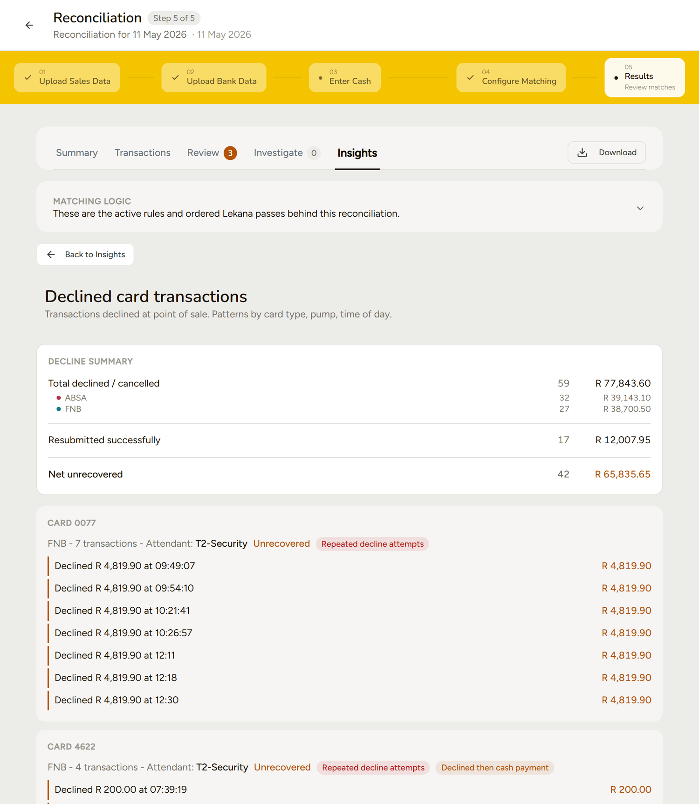Screen dimensions: 699x804
Task: Click Repeated decline attempts tag on Card 4622
Action: 373,768
